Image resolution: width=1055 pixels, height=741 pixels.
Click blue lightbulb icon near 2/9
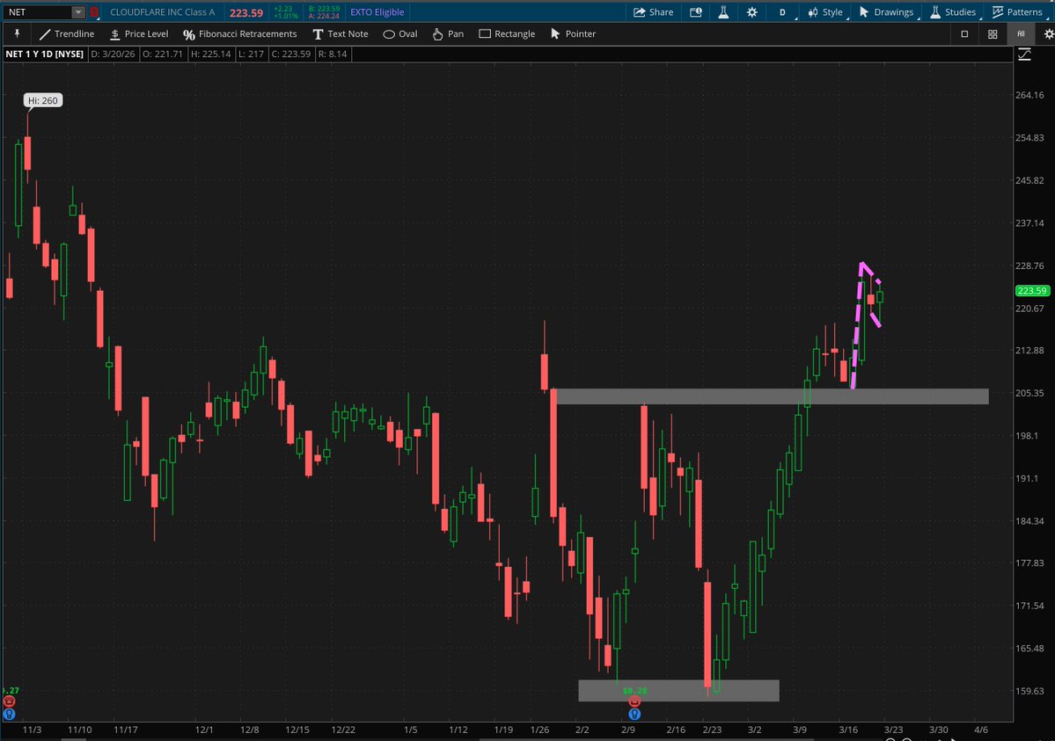(x=634, y=714)
